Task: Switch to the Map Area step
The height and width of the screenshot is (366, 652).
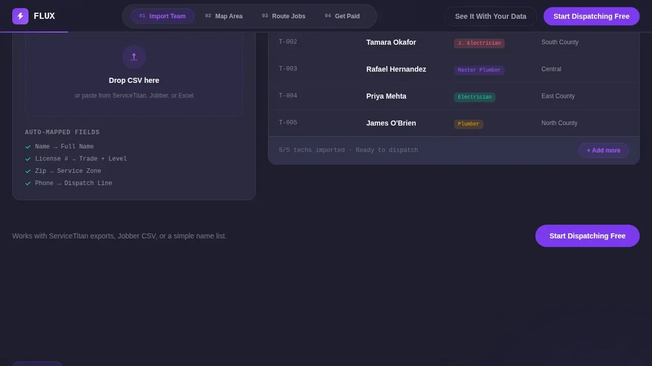Action: (224, 16)
